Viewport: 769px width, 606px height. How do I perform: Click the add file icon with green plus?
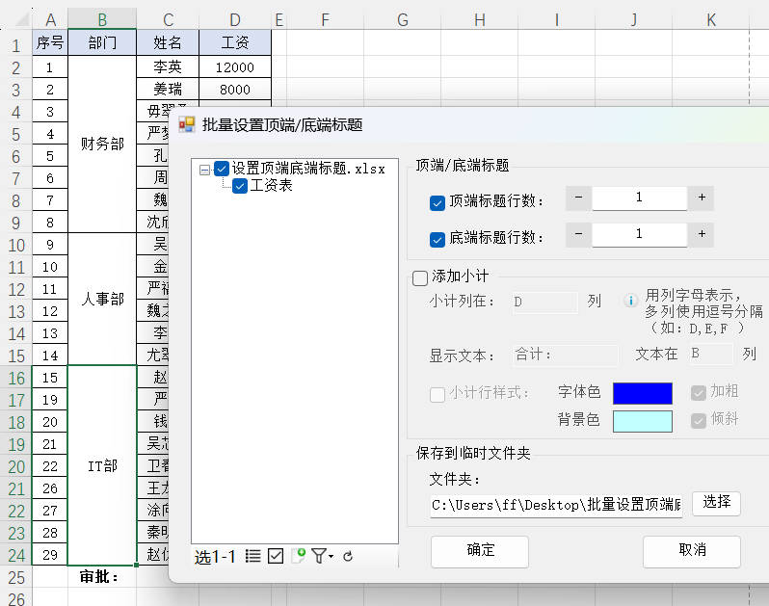pyautogui.click(x=298, y=556)
